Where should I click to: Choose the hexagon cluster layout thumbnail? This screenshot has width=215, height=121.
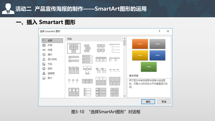[x=87, y=48]
